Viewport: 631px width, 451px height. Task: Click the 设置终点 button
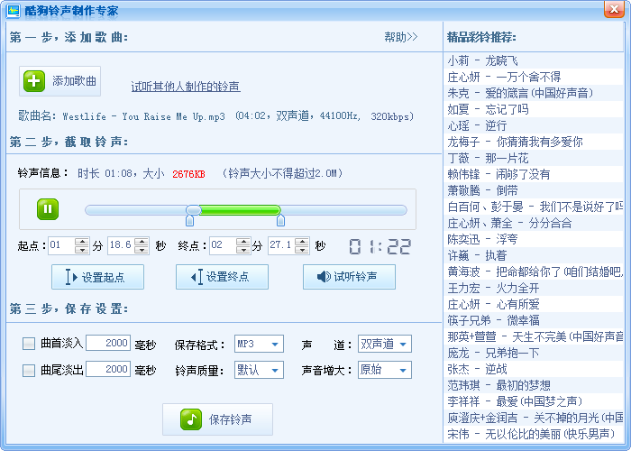(222, 277)
